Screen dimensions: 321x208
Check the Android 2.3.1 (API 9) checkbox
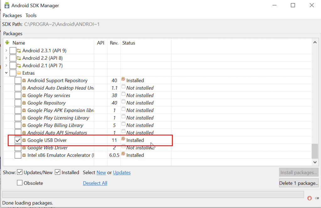(x=13, y=51)
